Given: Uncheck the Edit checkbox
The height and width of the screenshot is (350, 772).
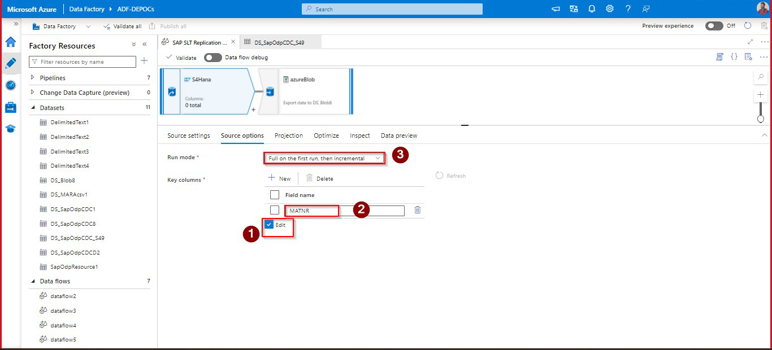Looking at the screenshot, I should tap(270, 225).
